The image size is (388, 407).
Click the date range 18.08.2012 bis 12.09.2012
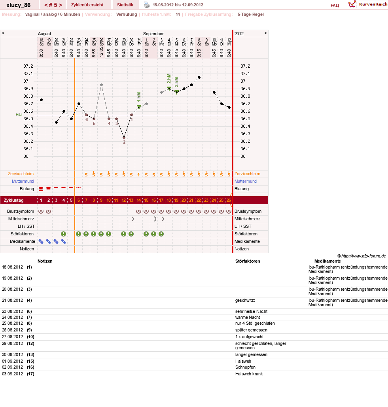click(x=178, y=5)
